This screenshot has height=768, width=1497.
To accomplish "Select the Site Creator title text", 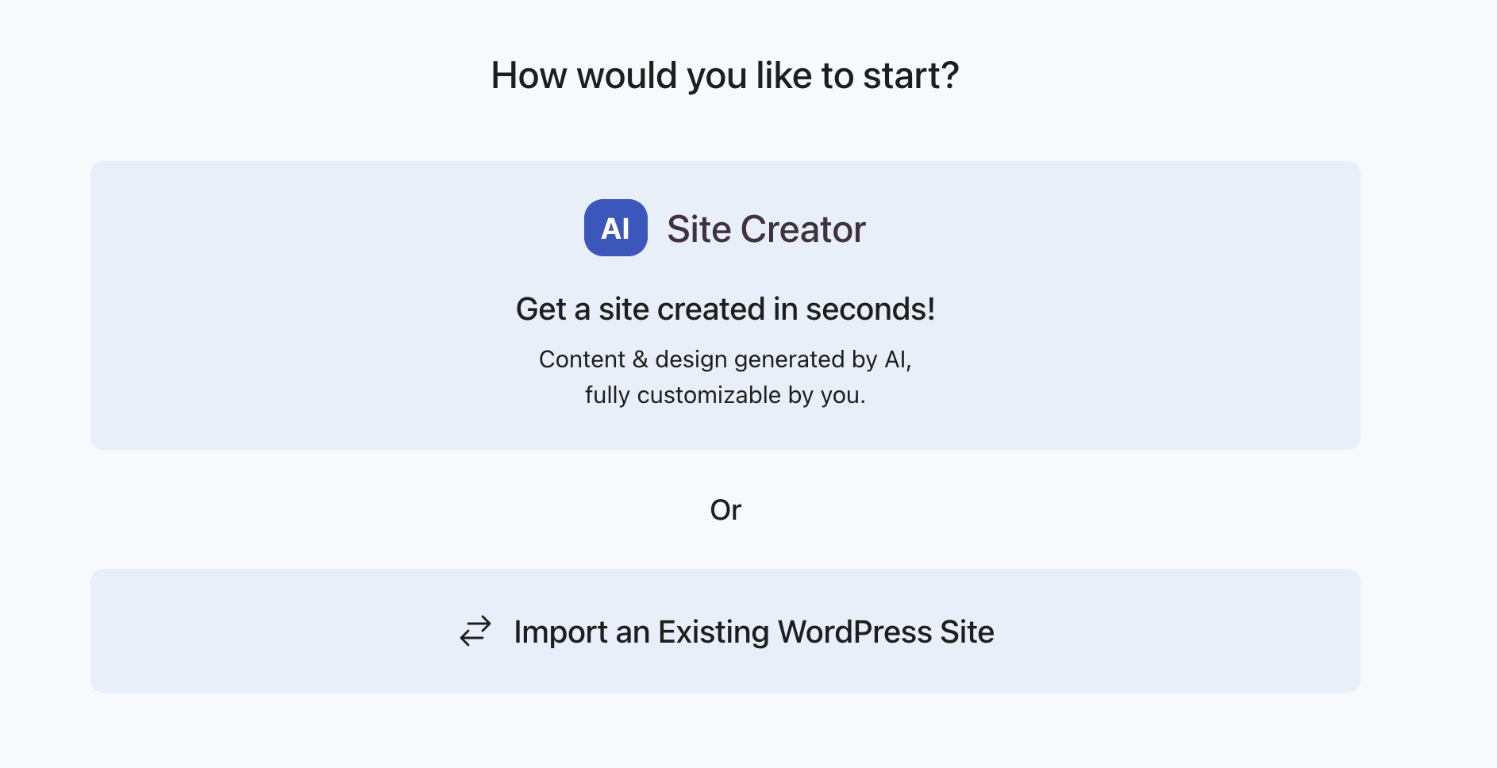I will [766, 229].
